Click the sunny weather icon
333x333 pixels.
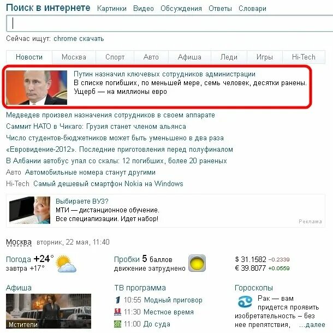66,264
